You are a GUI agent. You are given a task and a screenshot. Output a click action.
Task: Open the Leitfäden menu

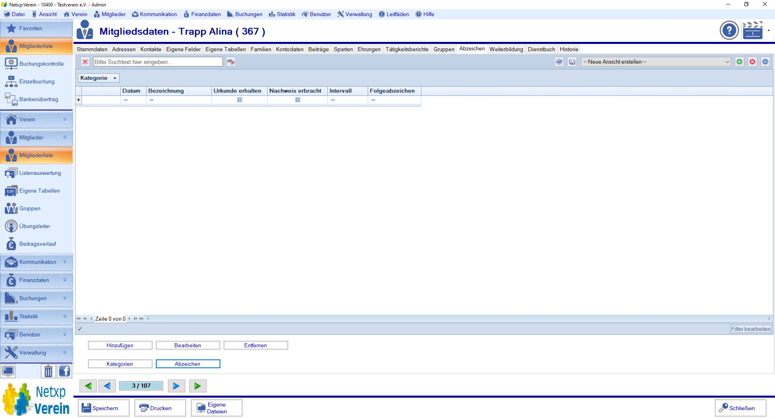(x=394, y=14)
